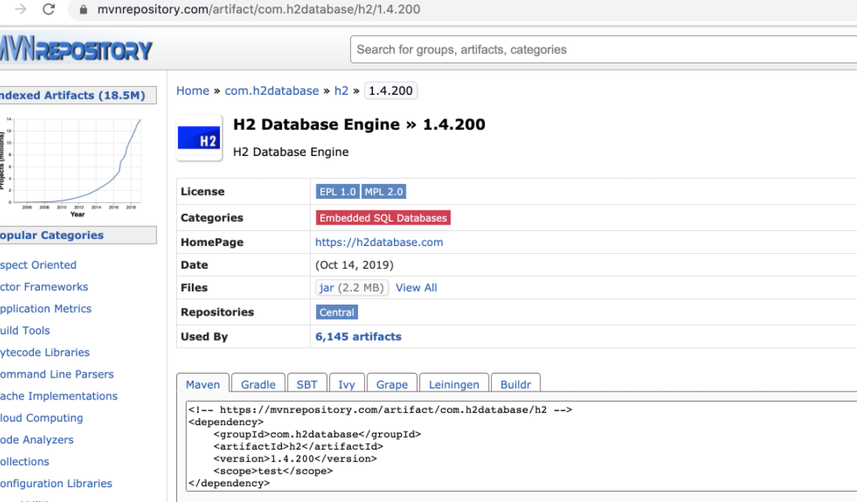Open Code Analyzers category link
The image size is (857, 502).
(37, 439)
